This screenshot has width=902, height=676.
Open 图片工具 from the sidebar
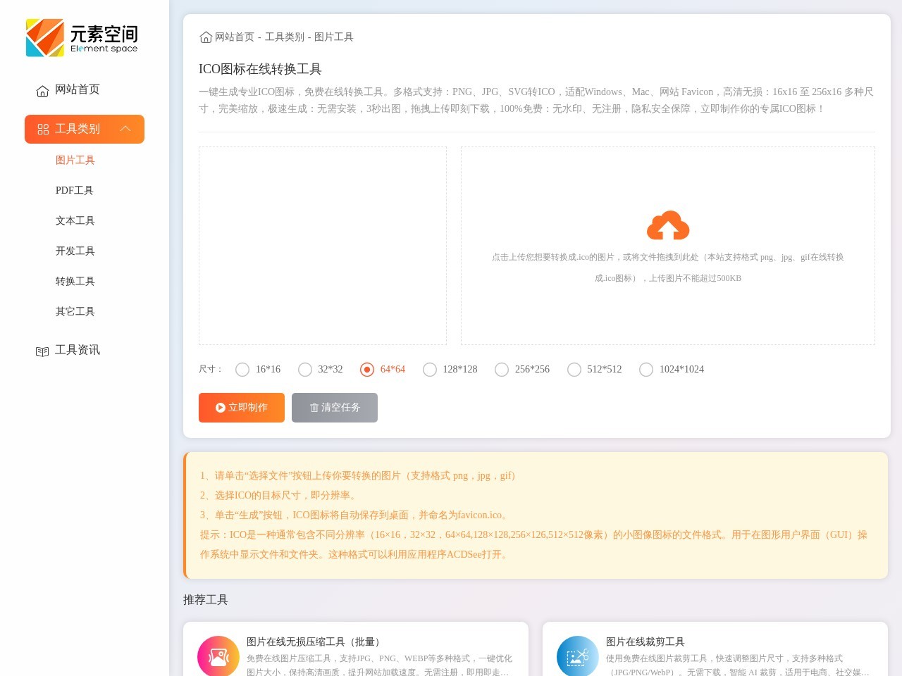[75, 160]
